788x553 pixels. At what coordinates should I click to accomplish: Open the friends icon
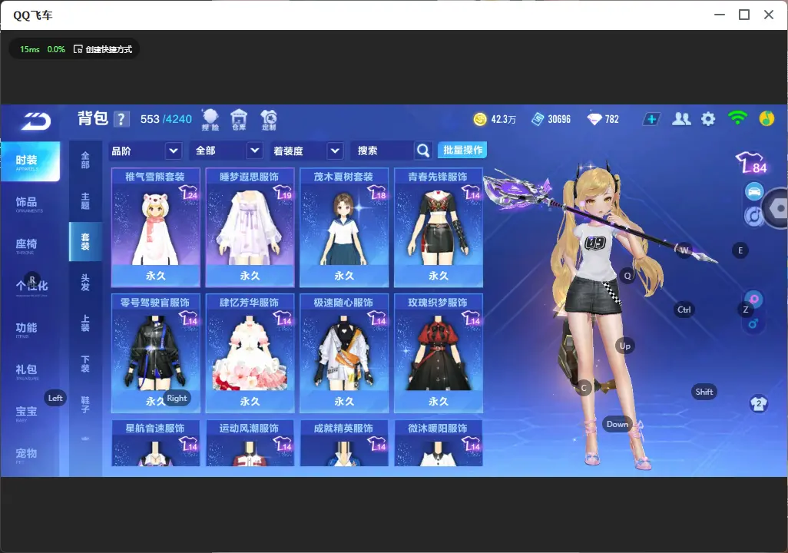pyautogui.click(x=681, y=119)
